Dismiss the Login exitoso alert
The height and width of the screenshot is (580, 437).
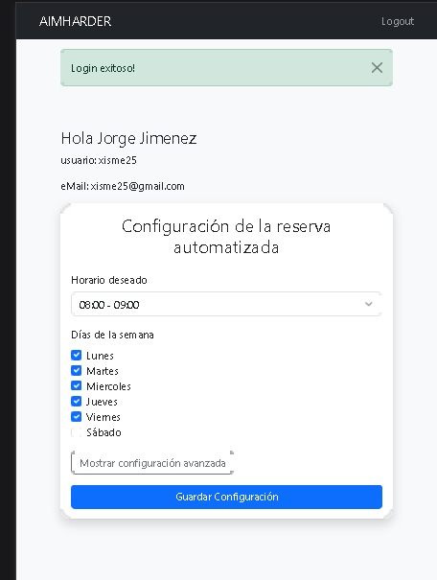point(377,68)
